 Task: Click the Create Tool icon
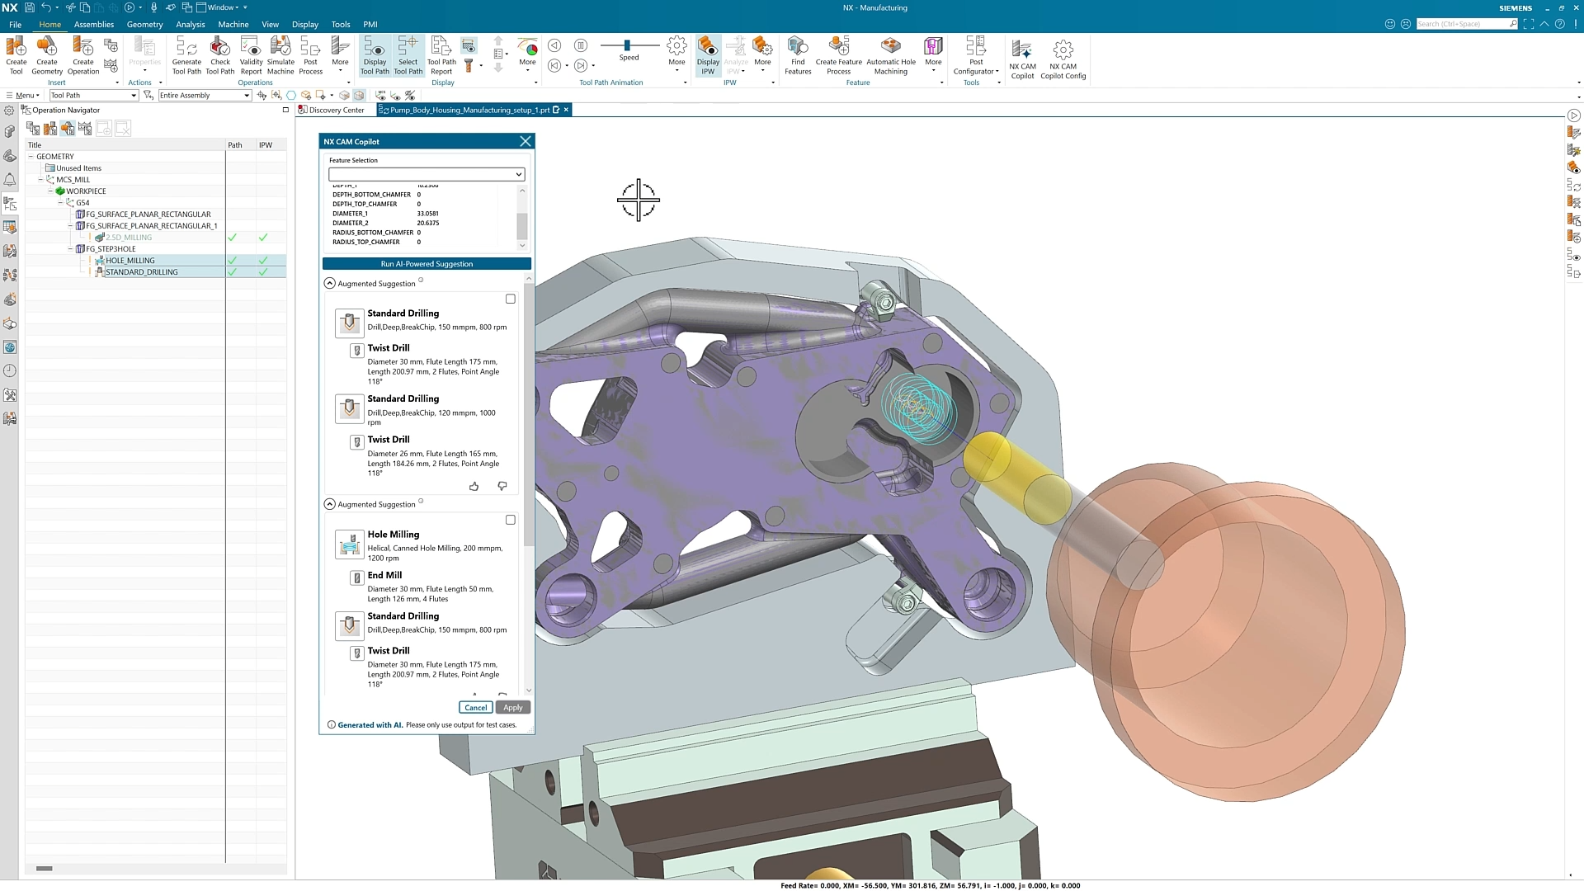click(16, 47)
